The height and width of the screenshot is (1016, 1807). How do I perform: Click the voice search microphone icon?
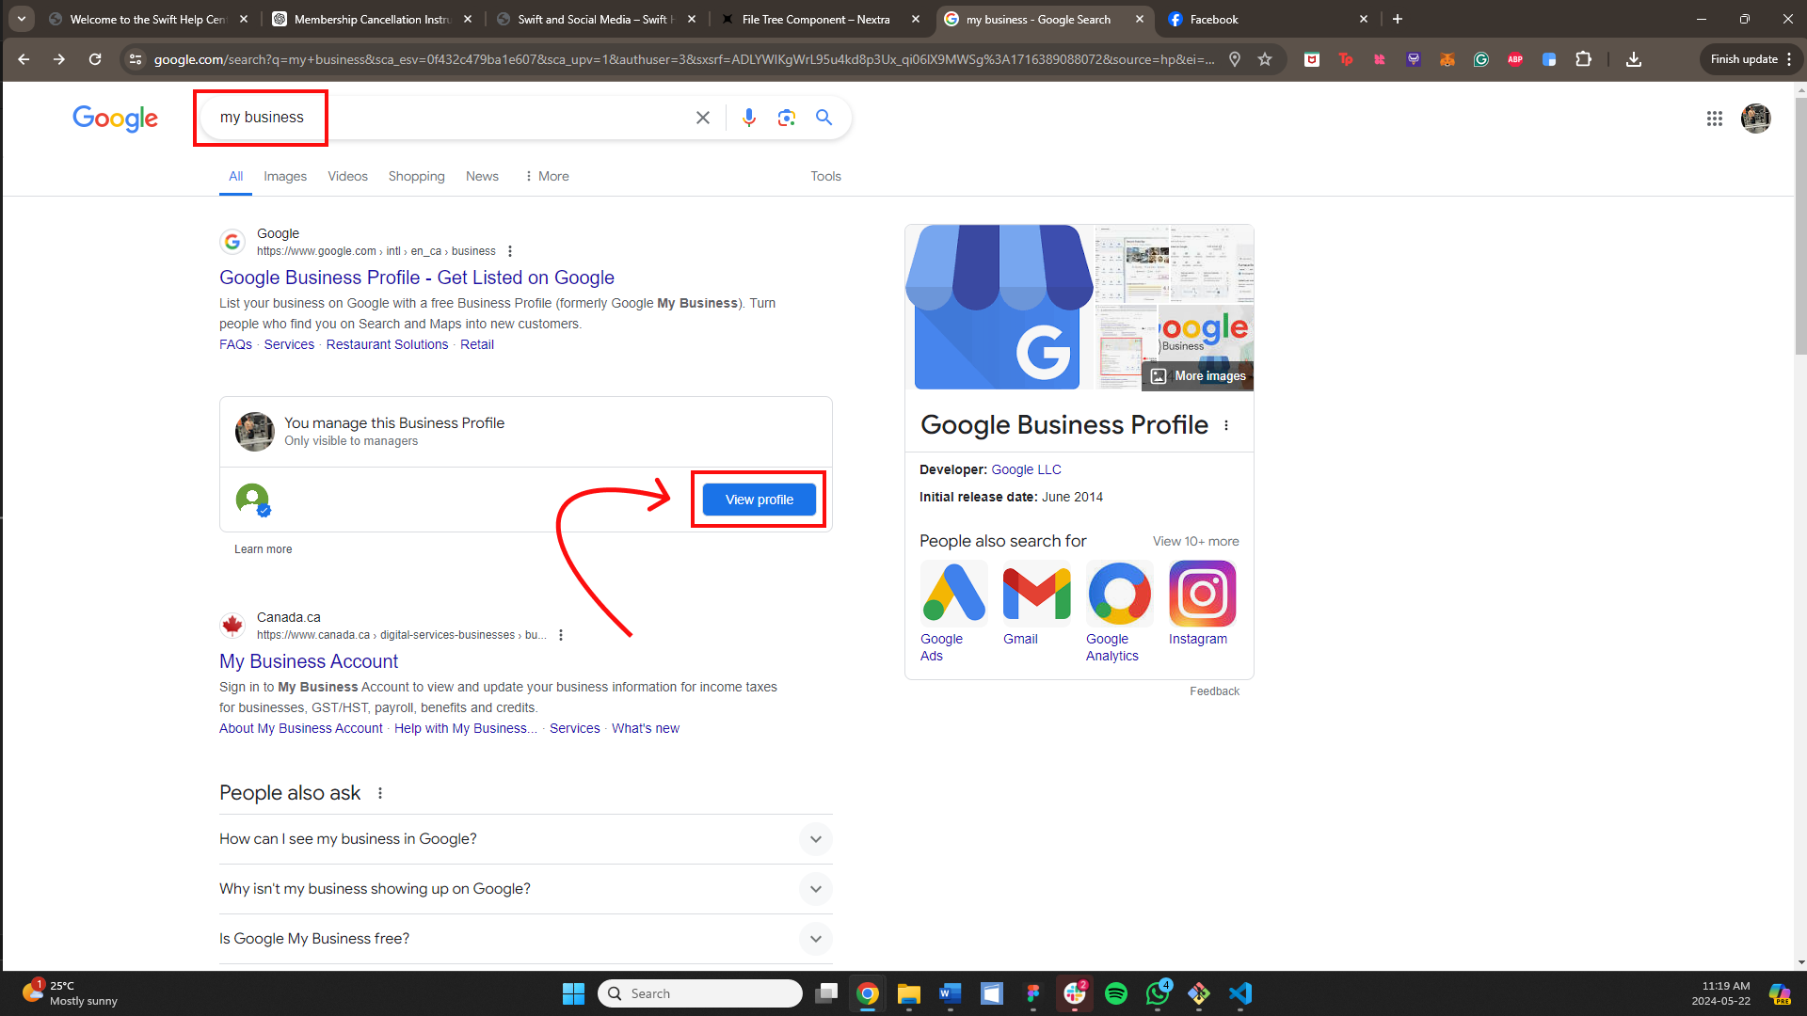coord(748,118)
